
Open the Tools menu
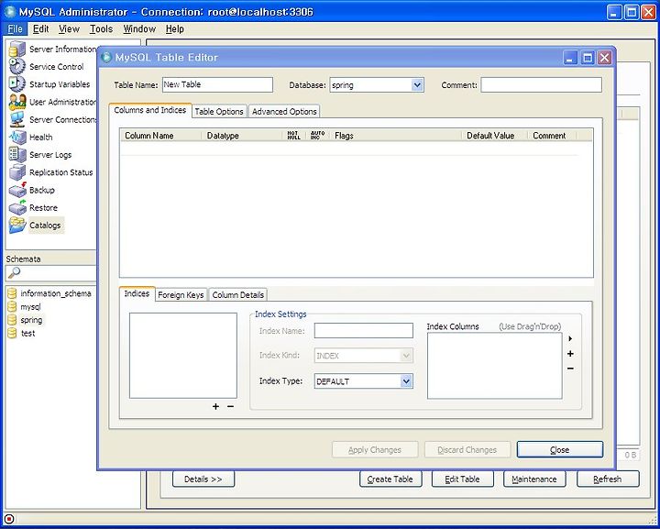click(x=101, y=29)
